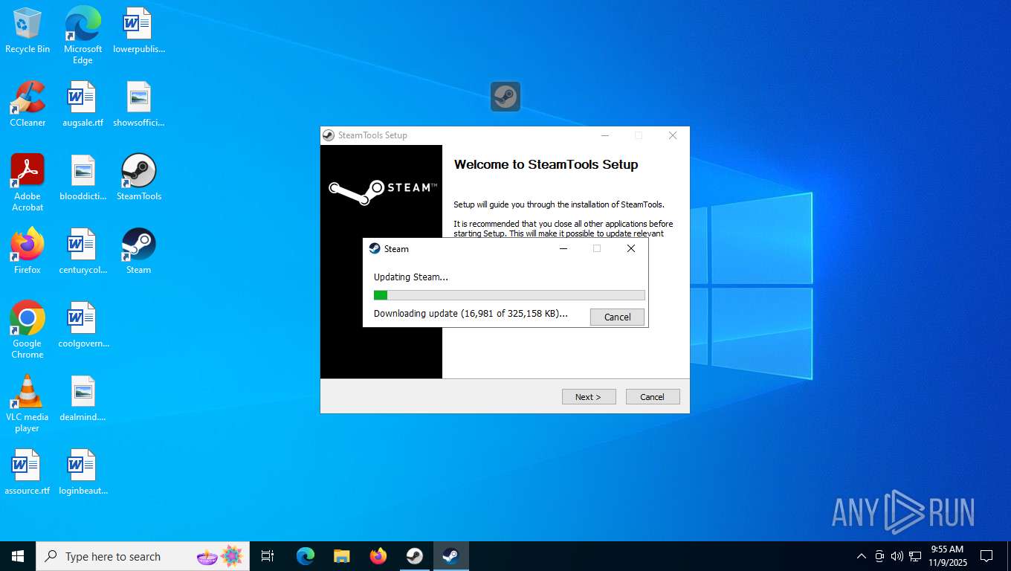
Task: Select the Firefox desktop shortcut
Action: tap(28, 251)
